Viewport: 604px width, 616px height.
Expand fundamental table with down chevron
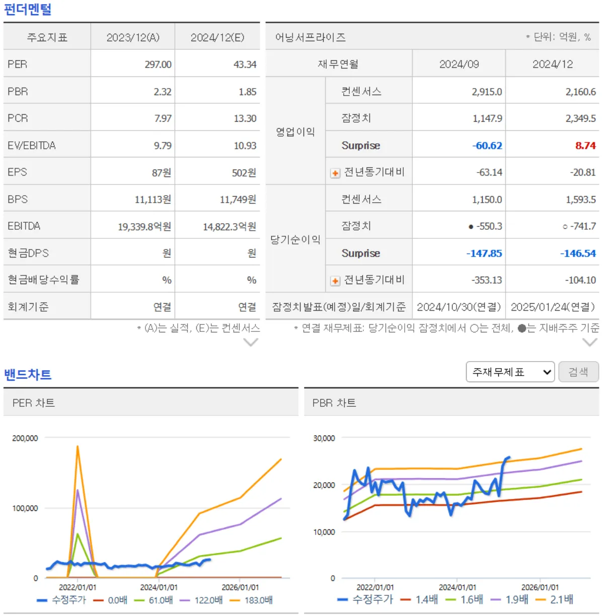coord(250,342)
